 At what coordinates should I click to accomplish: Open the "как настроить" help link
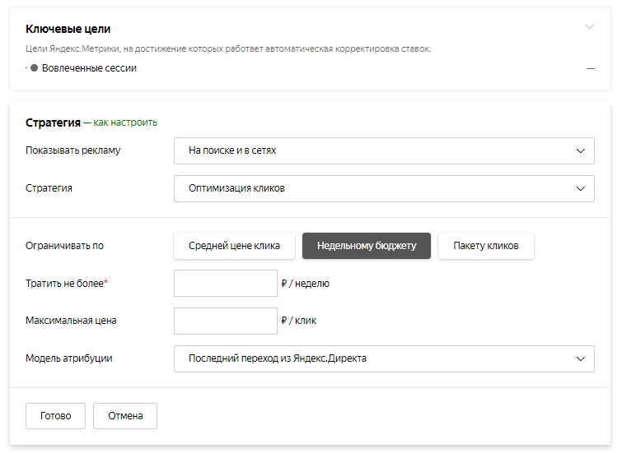[x=125, y=122]
